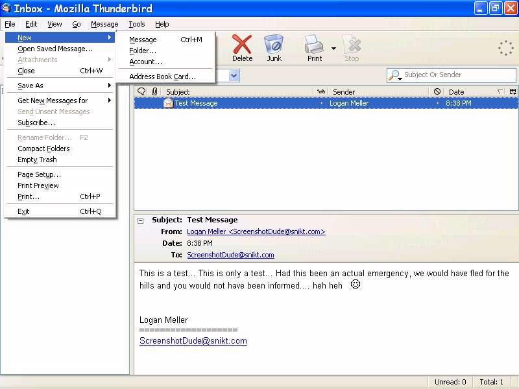Click the thread column header icon

(141, 91)
